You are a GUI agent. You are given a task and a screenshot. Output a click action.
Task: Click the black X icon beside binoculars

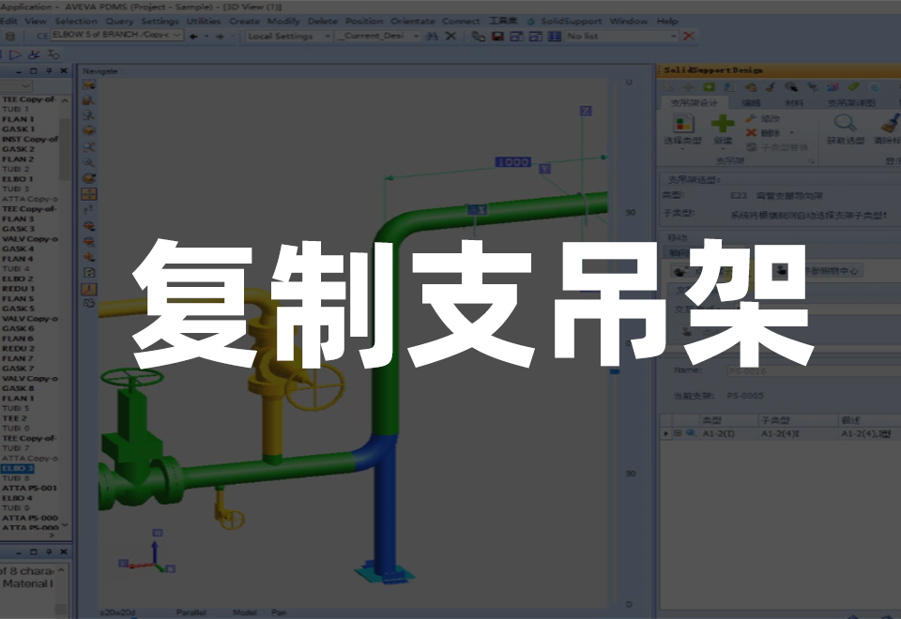tap(451, 37)
